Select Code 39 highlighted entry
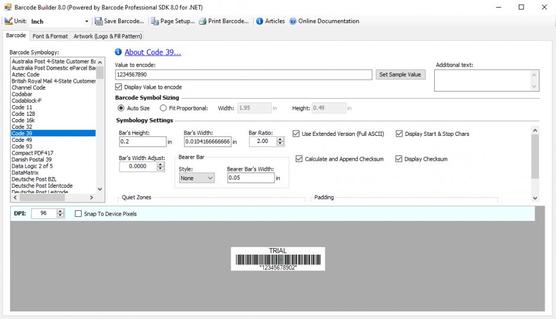556x319 pixels. click(53, 133)
